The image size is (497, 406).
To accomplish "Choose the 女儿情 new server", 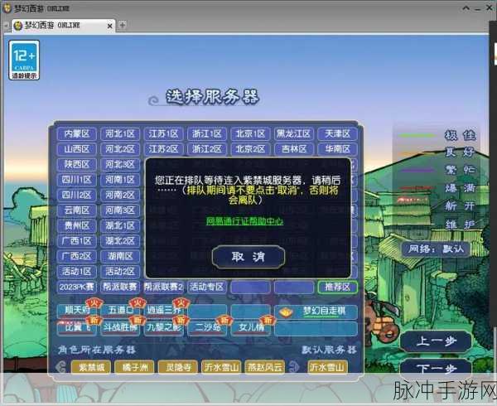I will 250,328.
